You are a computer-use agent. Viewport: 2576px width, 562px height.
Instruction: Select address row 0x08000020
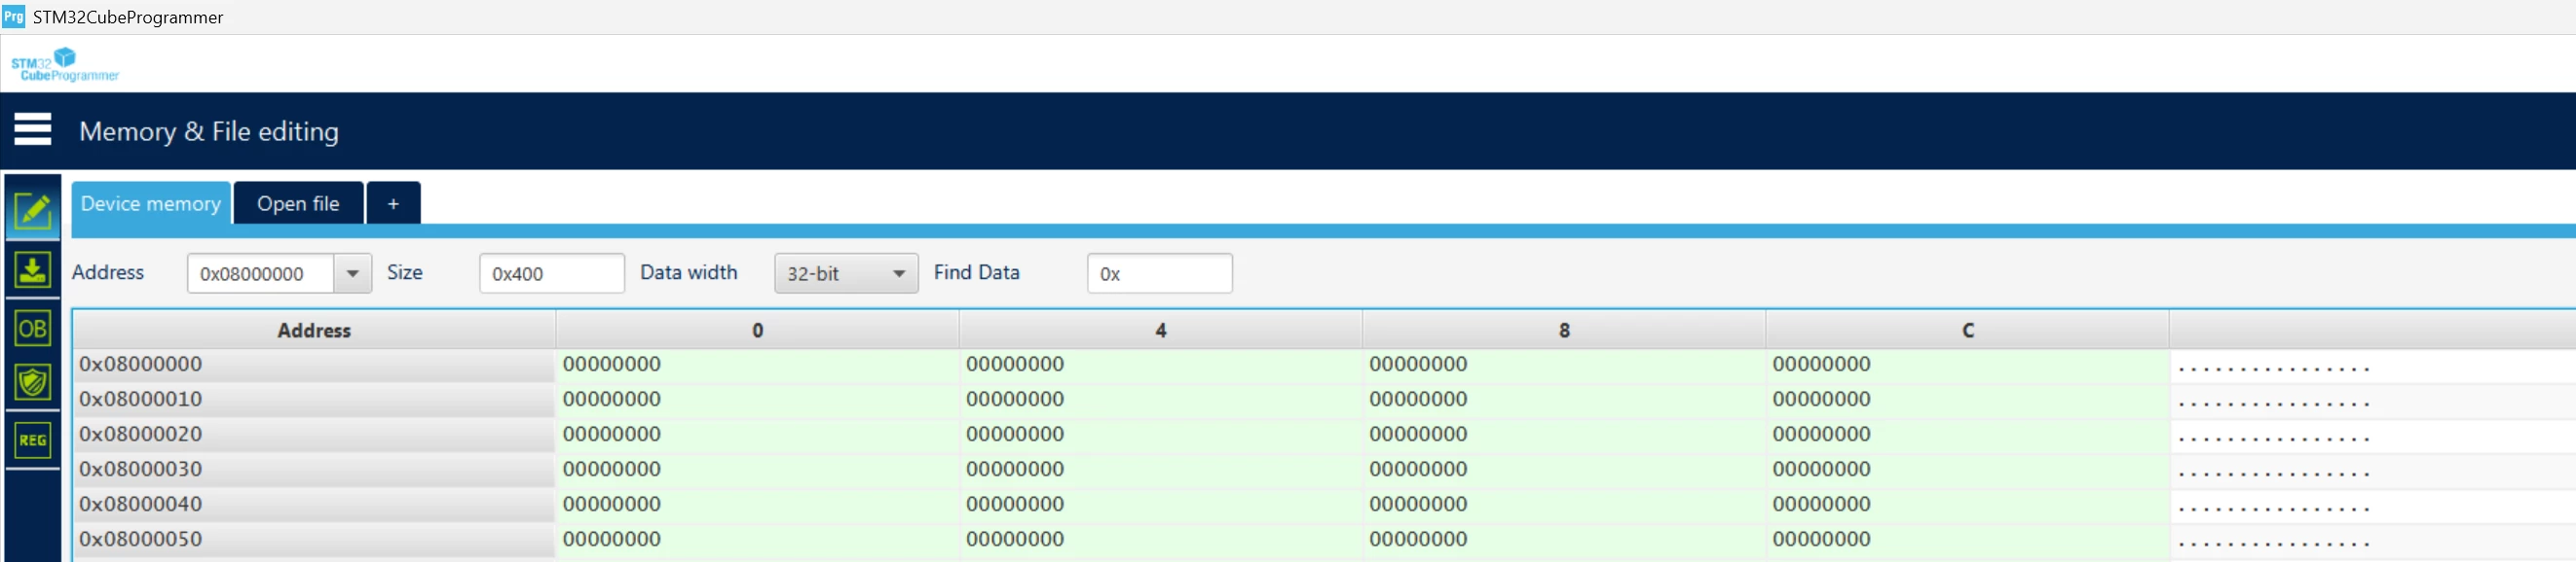pyautogui.click(x=314, y=435)
